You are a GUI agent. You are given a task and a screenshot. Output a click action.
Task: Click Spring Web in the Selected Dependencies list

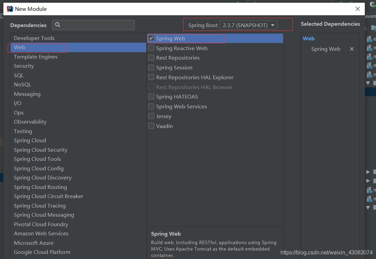[x=326, y=49]
